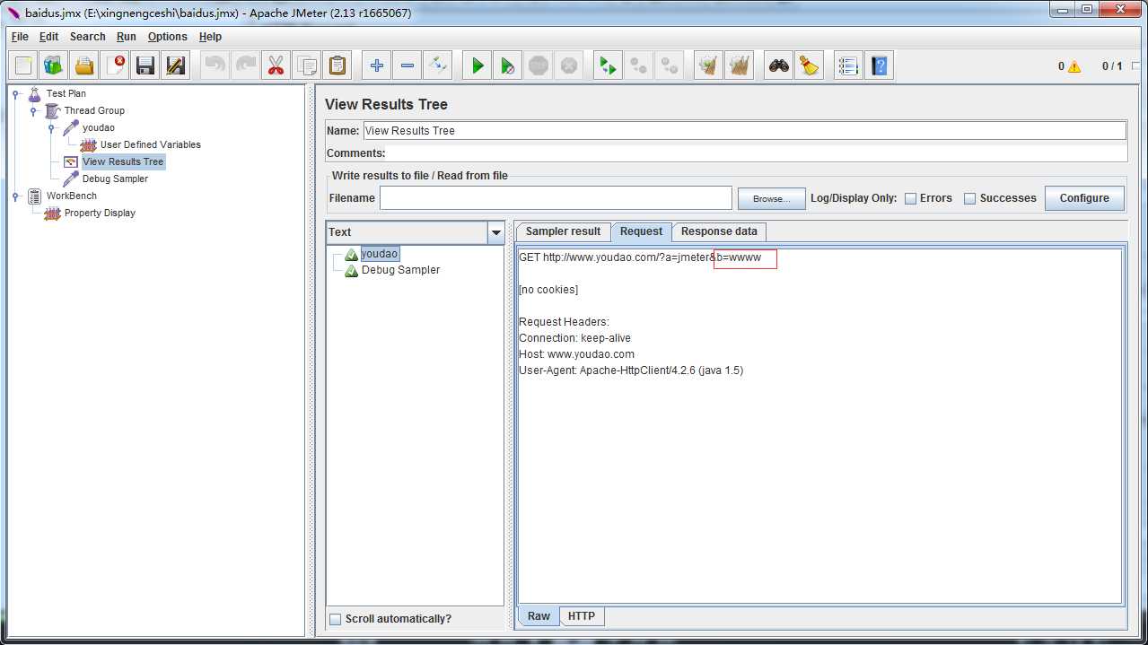The image size is (1148, 645).
Task: Click the Collapse All minus icon
Action: (407, 65)
